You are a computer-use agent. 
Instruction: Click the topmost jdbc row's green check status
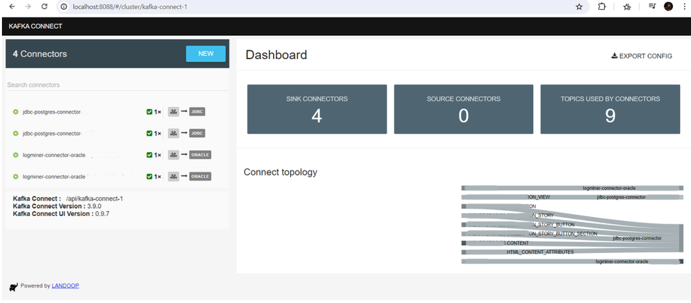click(x=149, y=112)
